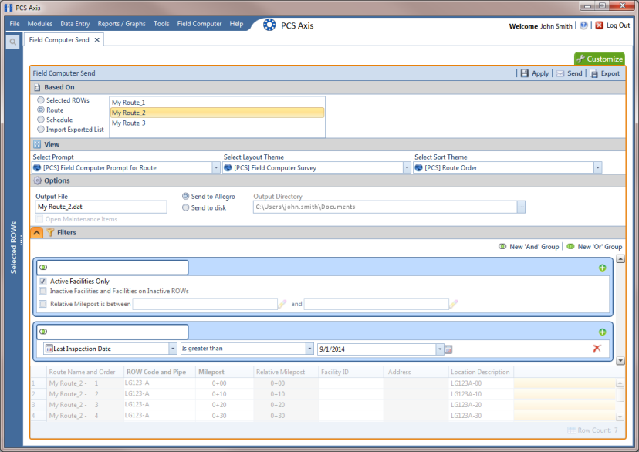Click pencil icon after first Relative Milepost field
The width and height of the screenshot is (639, 452).
[282, 304]
